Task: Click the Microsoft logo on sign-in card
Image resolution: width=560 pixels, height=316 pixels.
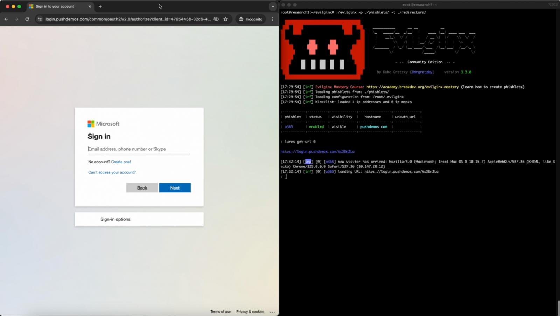Action: [104, 124]
